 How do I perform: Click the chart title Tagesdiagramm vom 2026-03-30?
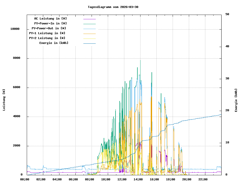[113, 7]
